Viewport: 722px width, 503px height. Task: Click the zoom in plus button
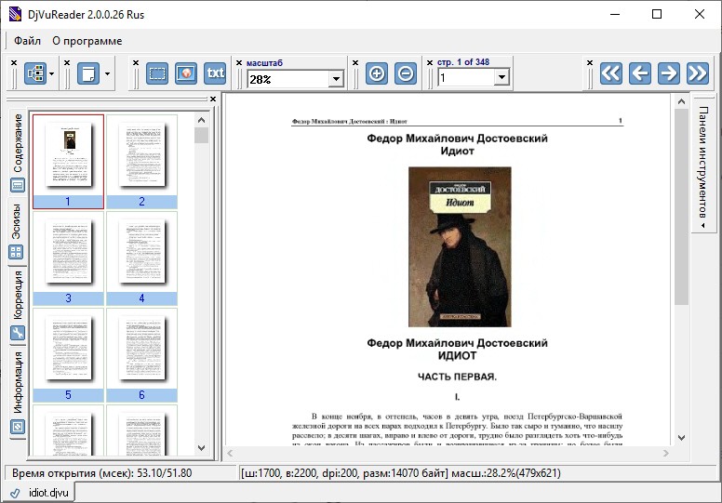coord(377,73)
